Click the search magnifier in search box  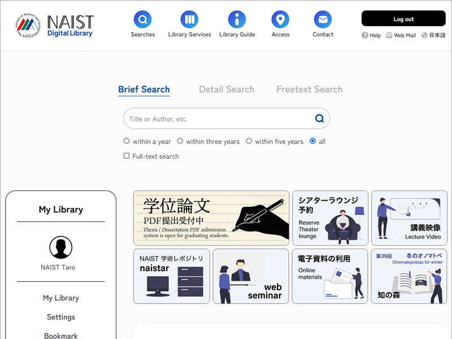[x=319, y=119]
